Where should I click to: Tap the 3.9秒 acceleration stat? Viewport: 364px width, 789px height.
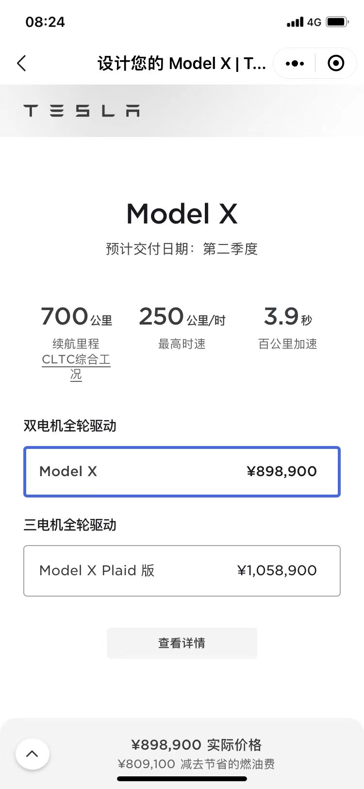[x=287, y=317]
